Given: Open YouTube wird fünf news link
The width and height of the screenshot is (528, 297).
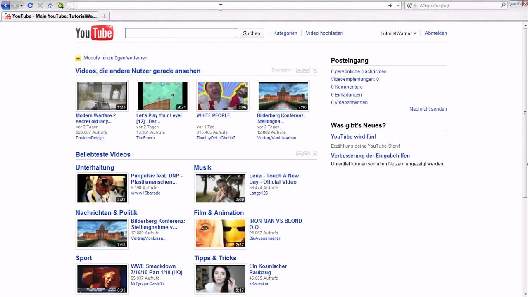Looking at the screenshot, I should (x=353, y=137).
